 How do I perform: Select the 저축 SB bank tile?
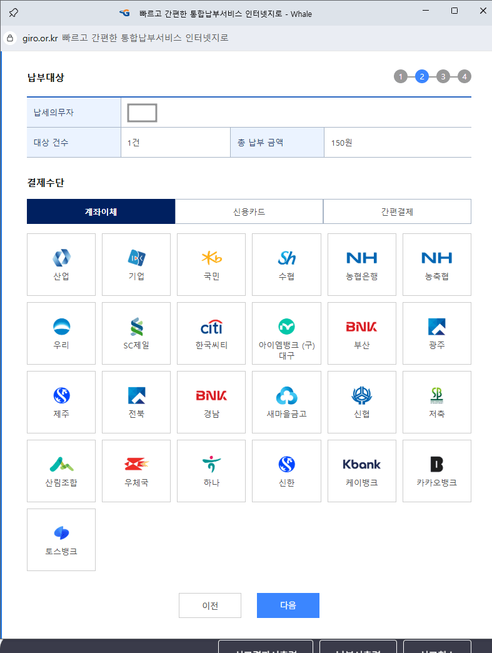437,402
